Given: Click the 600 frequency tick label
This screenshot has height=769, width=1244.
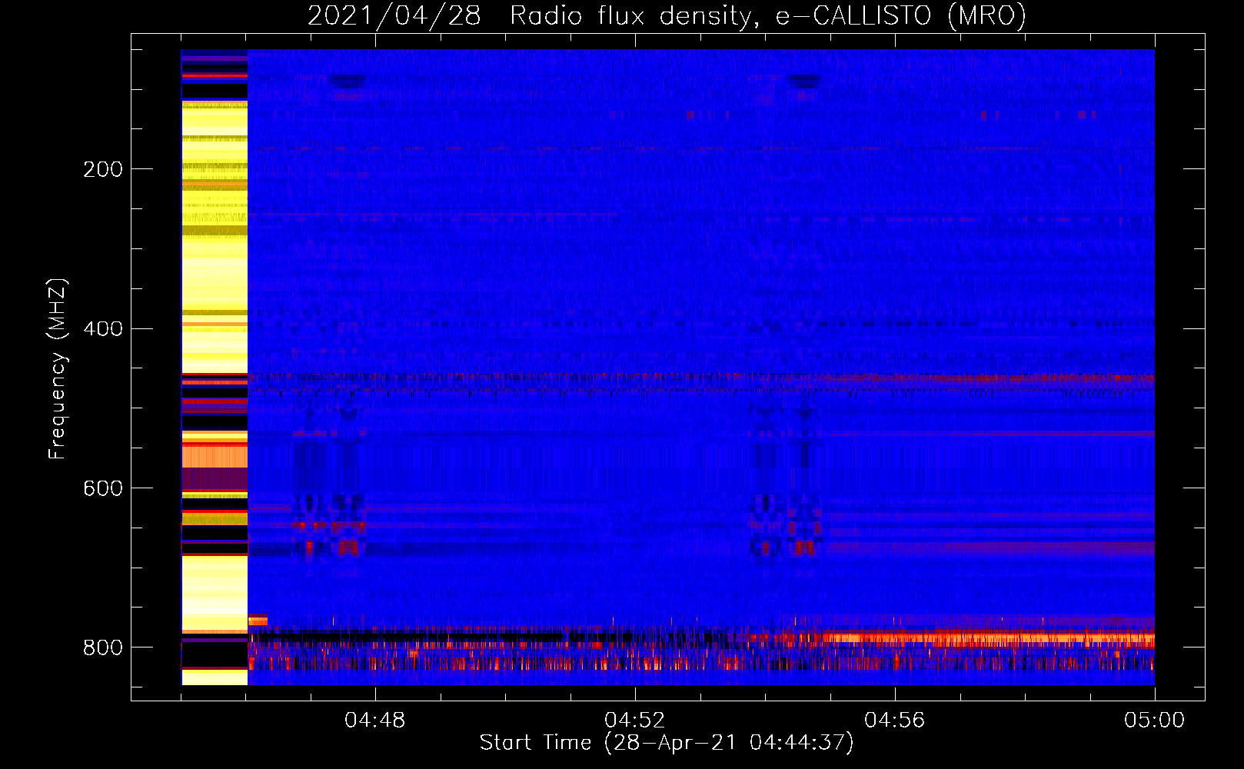Looking at the screenshot, I should pos(102,489).
